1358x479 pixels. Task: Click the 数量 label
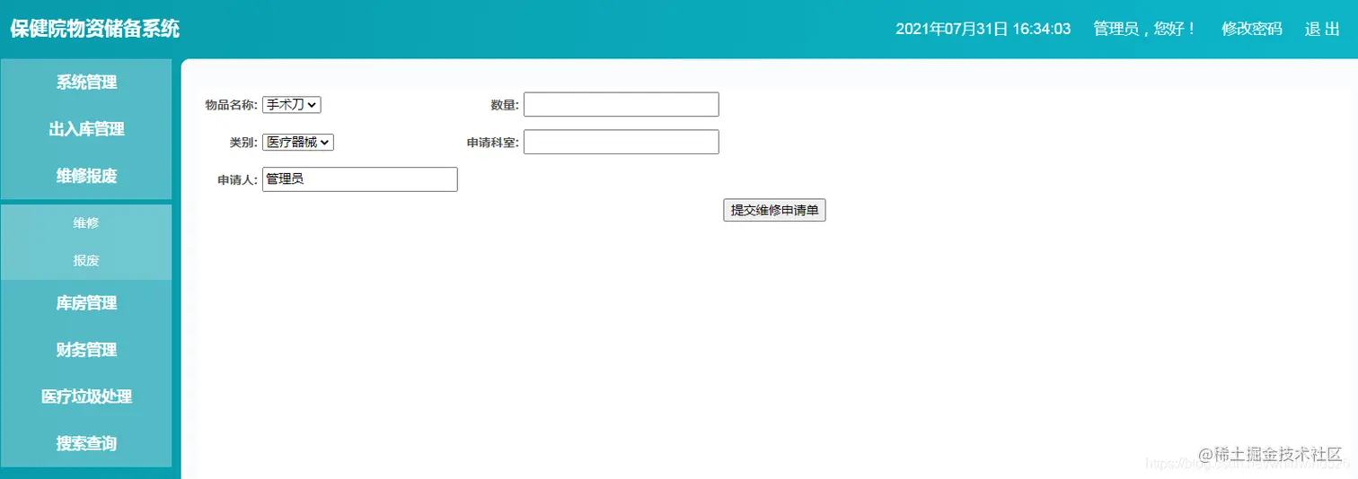click(x=505, y=105)
